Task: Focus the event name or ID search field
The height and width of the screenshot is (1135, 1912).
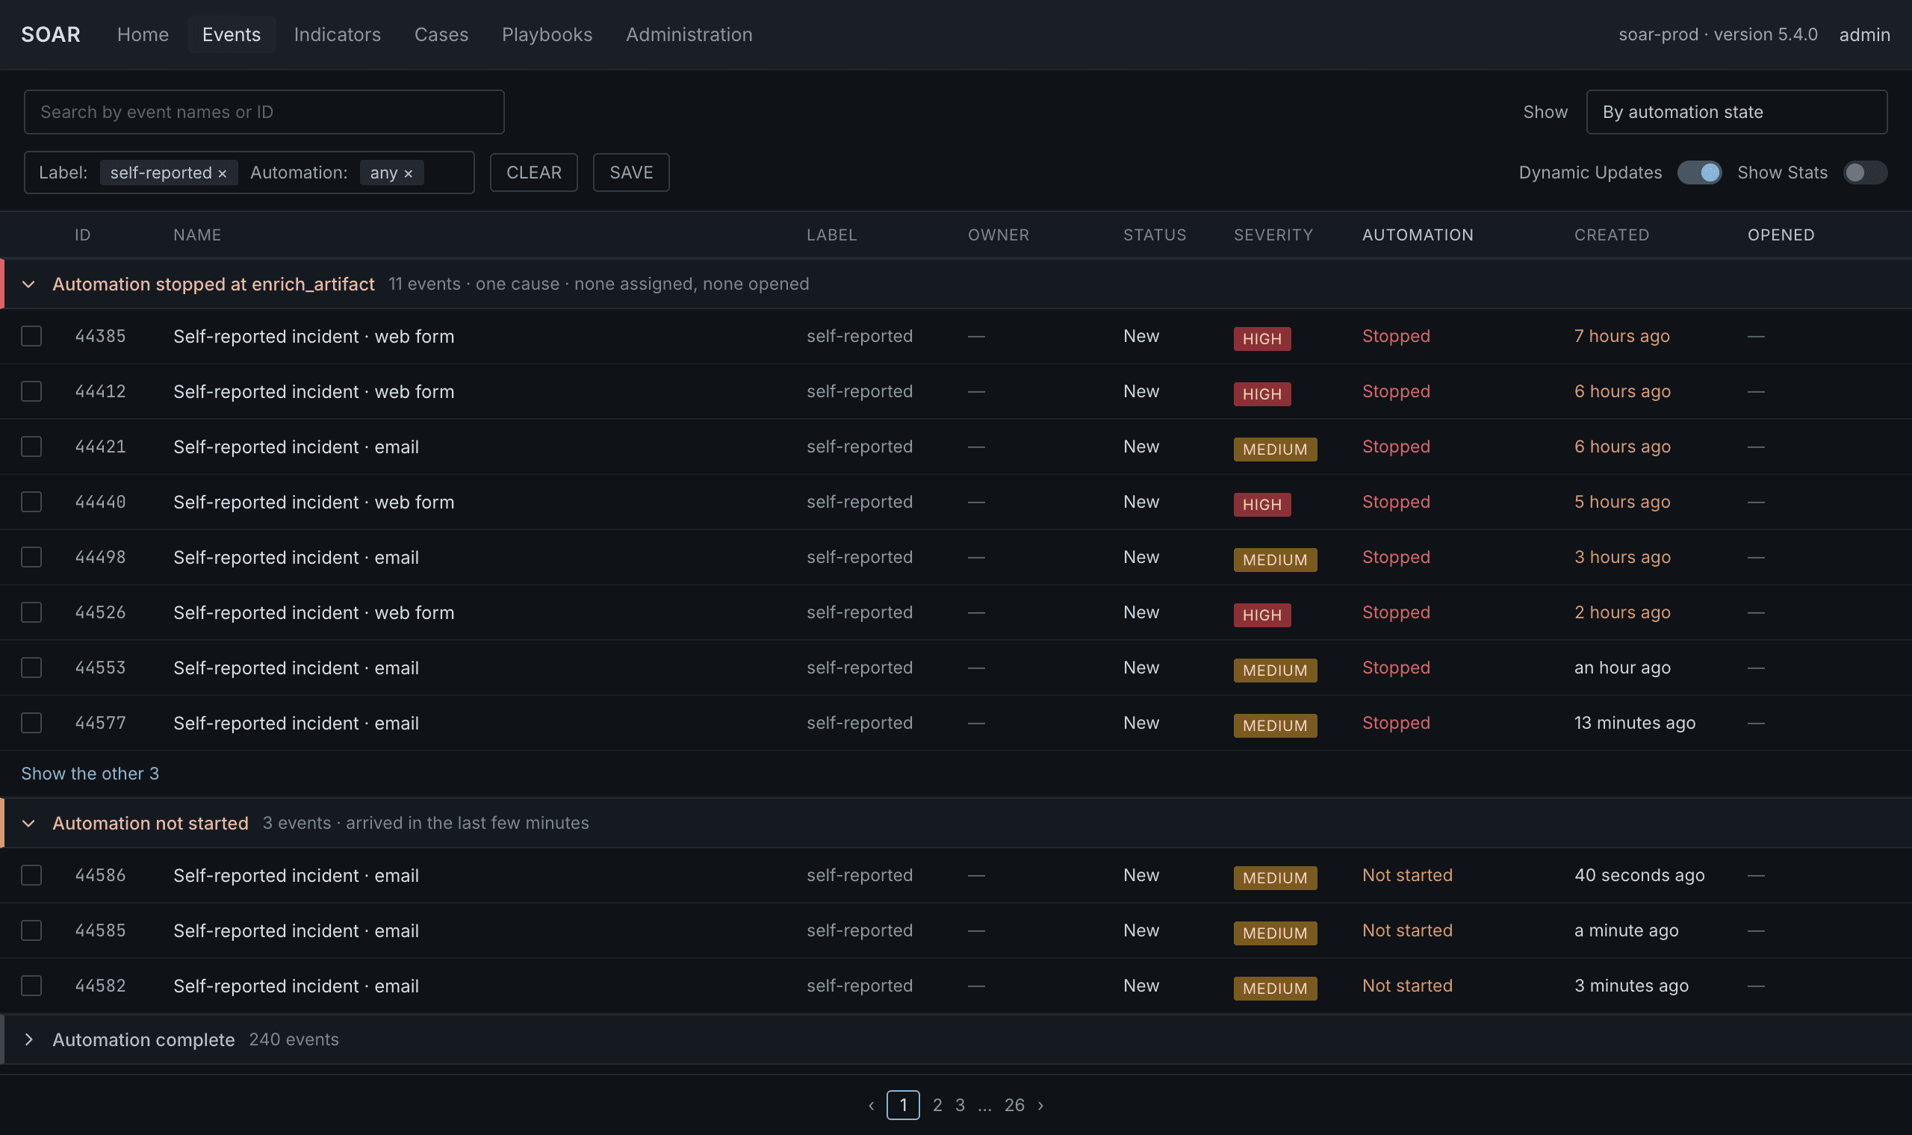Action: [x=264, y=112]
